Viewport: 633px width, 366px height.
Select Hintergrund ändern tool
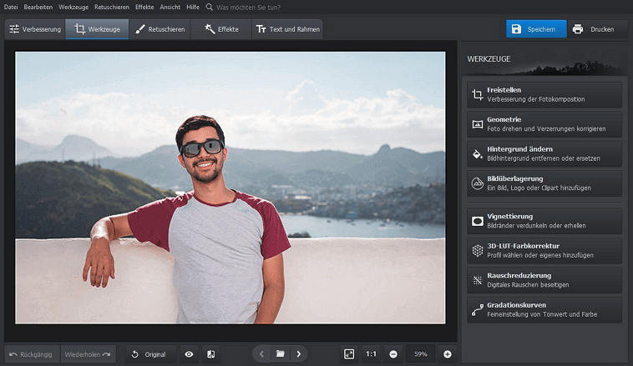(x=544, y=153)
